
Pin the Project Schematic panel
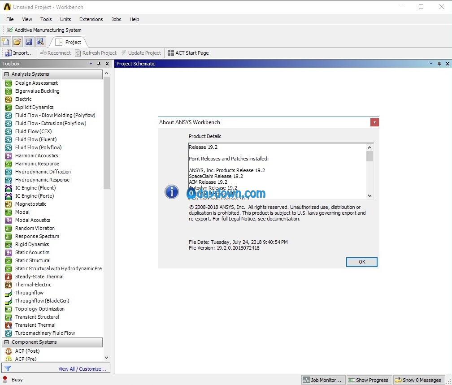coord(439,64)
